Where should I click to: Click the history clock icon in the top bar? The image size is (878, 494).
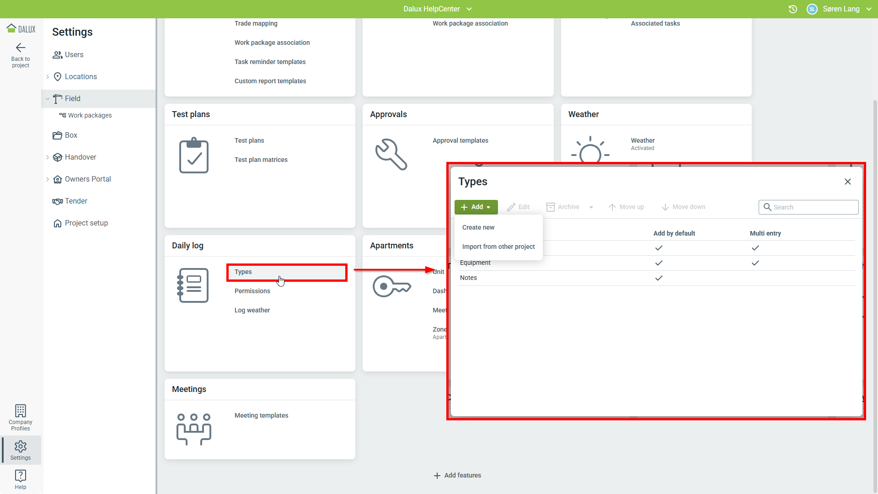tap(793, 9)
